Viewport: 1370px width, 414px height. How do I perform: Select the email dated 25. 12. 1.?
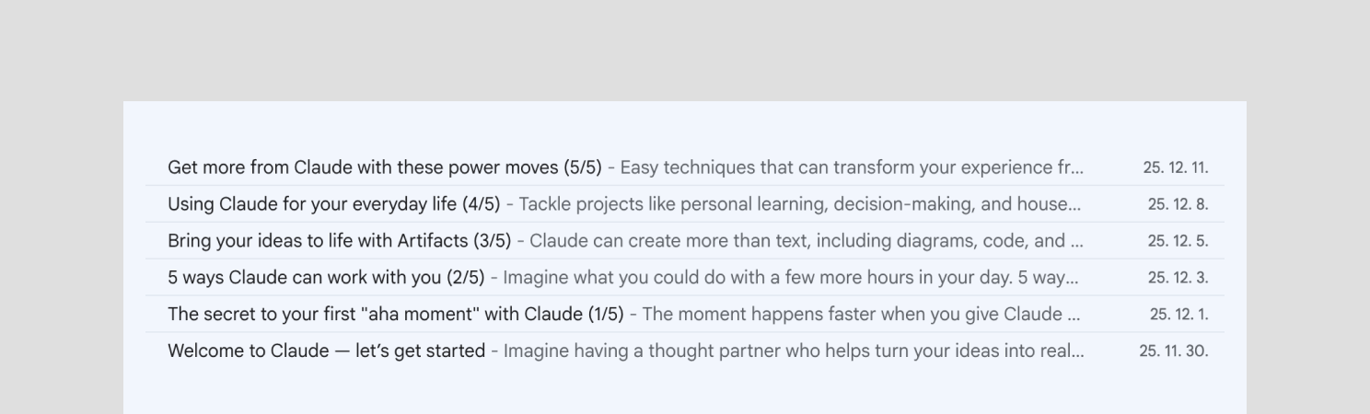(1178, 315)
